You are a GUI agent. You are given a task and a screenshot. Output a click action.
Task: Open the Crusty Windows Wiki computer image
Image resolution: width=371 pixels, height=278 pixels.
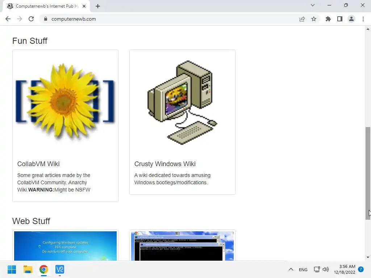point(183,102)
